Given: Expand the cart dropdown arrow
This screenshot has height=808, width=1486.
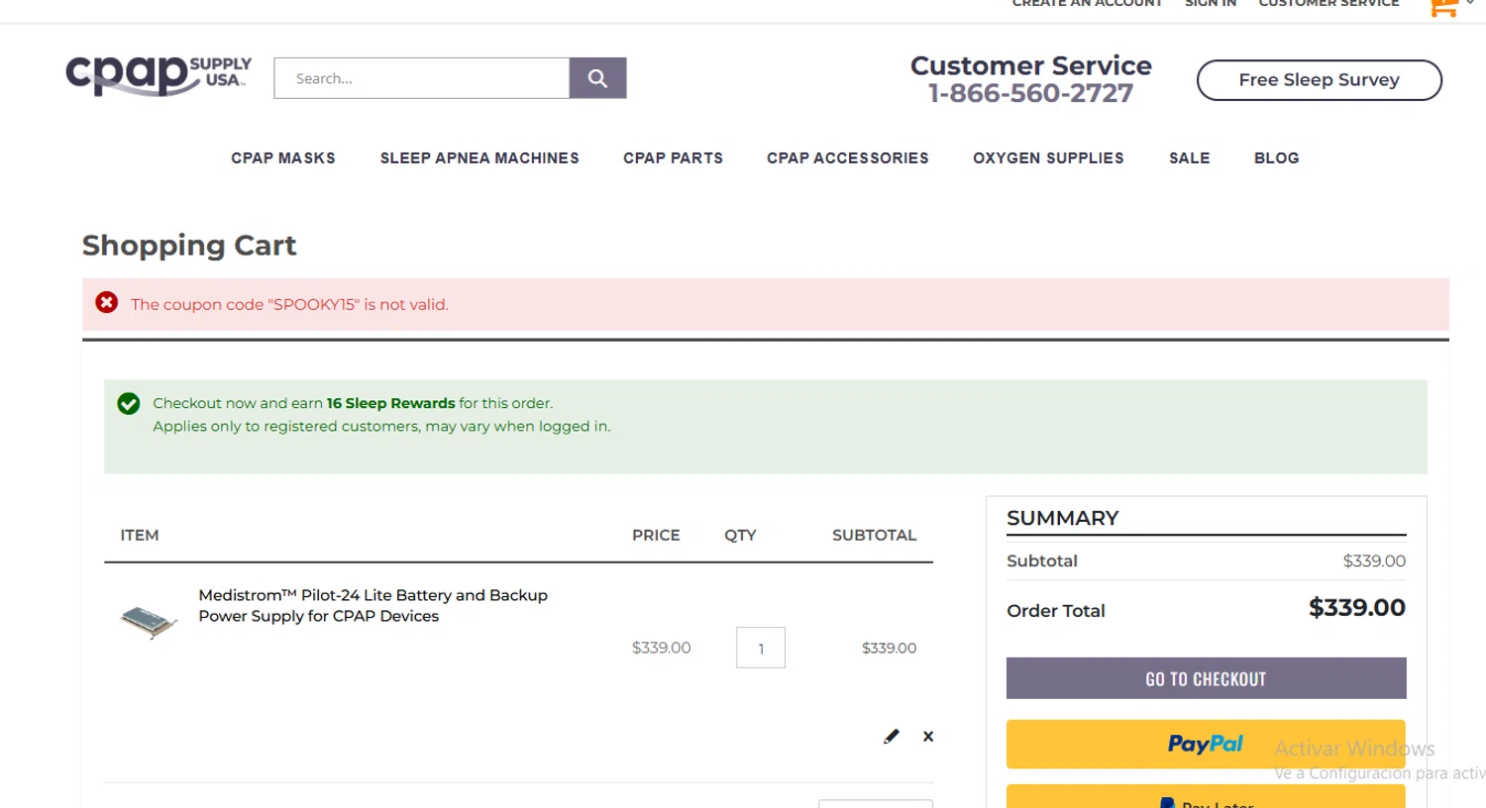Looking at the screenshot, I should click(1470, 4).
